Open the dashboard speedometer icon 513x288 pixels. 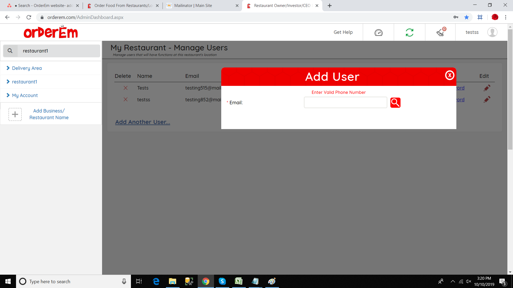point(378,33)
